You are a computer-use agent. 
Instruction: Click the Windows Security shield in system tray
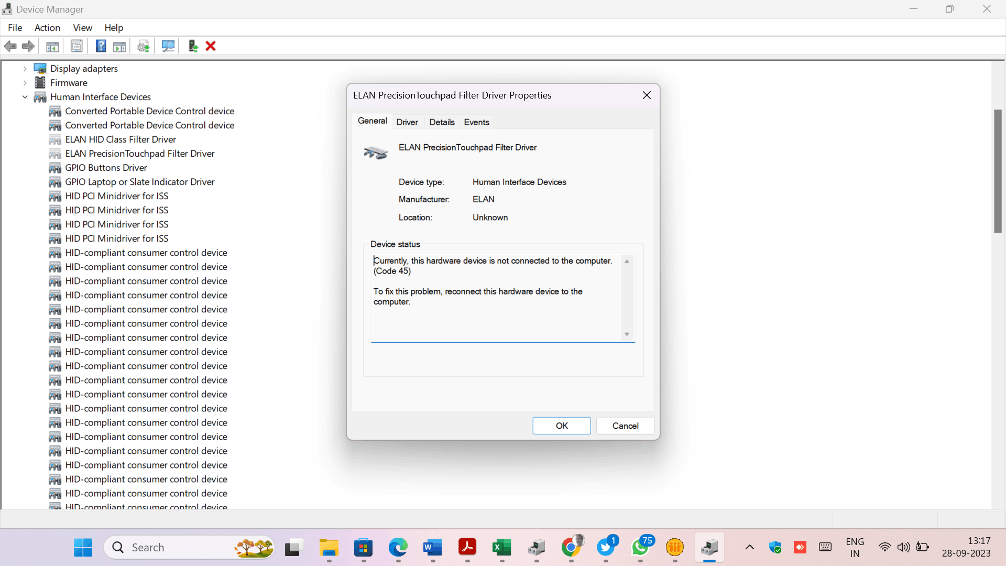(x=775, y=547)
